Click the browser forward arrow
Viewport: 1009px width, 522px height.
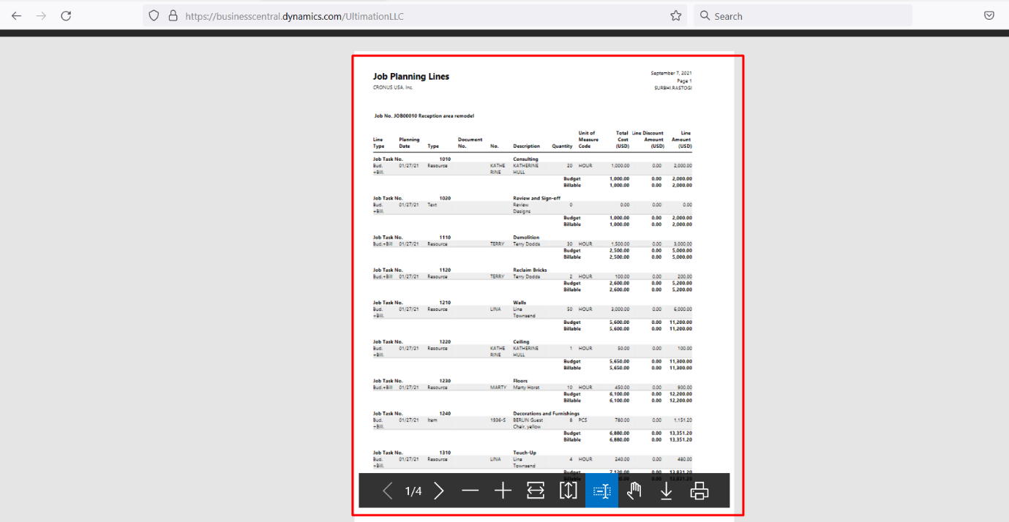coord(41,15)
